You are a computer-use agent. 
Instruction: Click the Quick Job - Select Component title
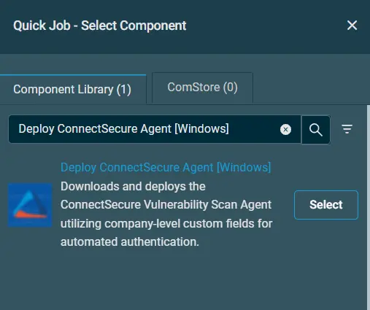pyautogui.click(x=100, y=26)
